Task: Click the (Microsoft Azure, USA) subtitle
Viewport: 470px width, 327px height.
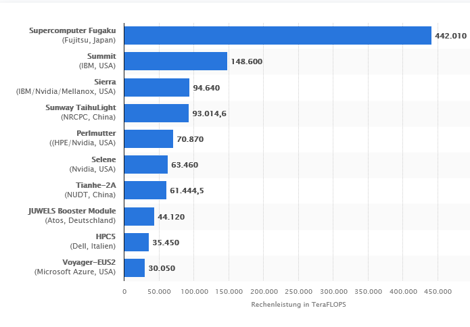Action: point(75,272)
